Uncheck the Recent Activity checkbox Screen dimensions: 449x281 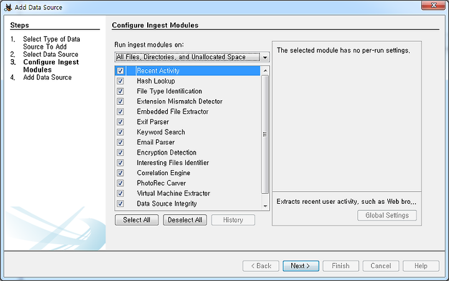(120, 70)
